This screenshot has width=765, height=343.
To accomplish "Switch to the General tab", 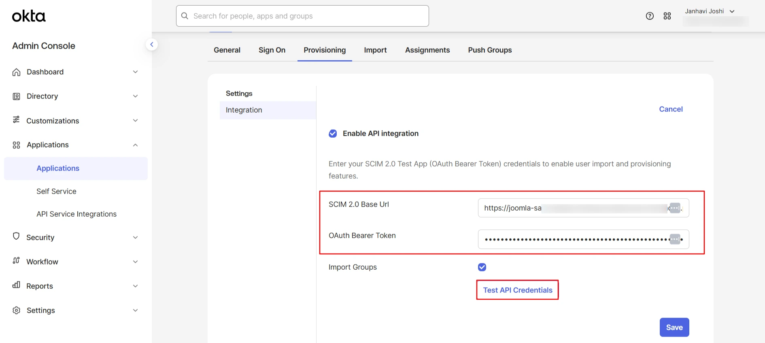I will coord(227,50).
